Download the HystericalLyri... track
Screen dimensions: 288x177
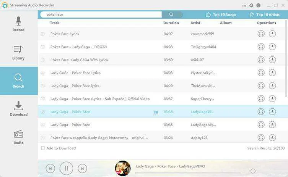pos(272,73)
